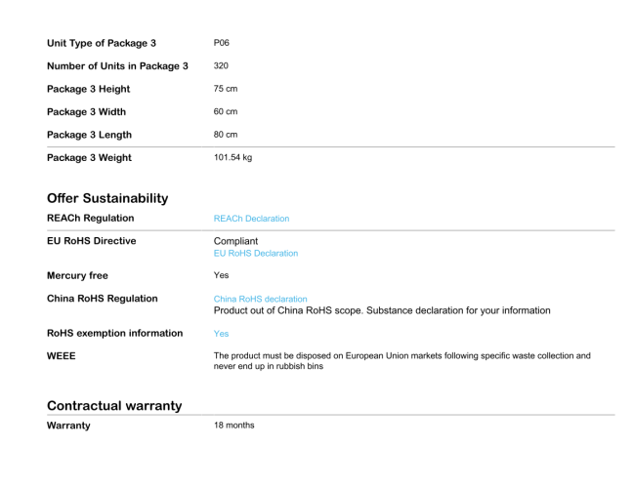Click the Package 3 Weight label

(x=89, y=158)
